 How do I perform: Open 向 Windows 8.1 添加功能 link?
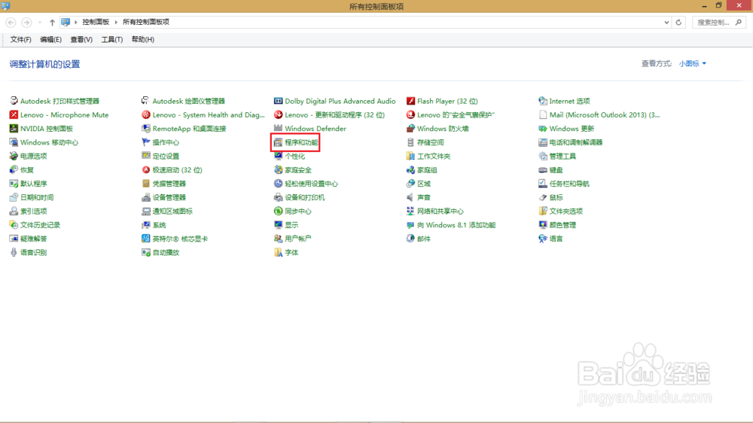[x=456, y=225]
